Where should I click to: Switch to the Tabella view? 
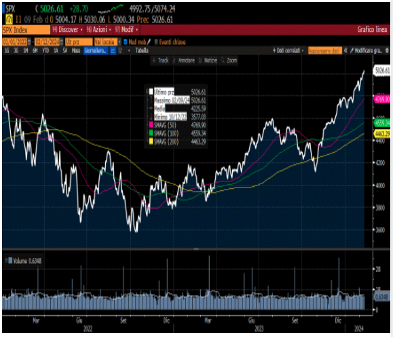(x=142, y=50)
